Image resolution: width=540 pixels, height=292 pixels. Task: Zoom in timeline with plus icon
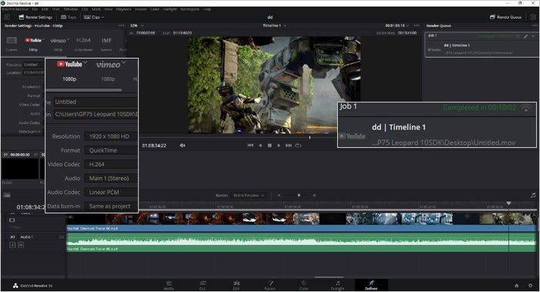(x=314, y=196)
